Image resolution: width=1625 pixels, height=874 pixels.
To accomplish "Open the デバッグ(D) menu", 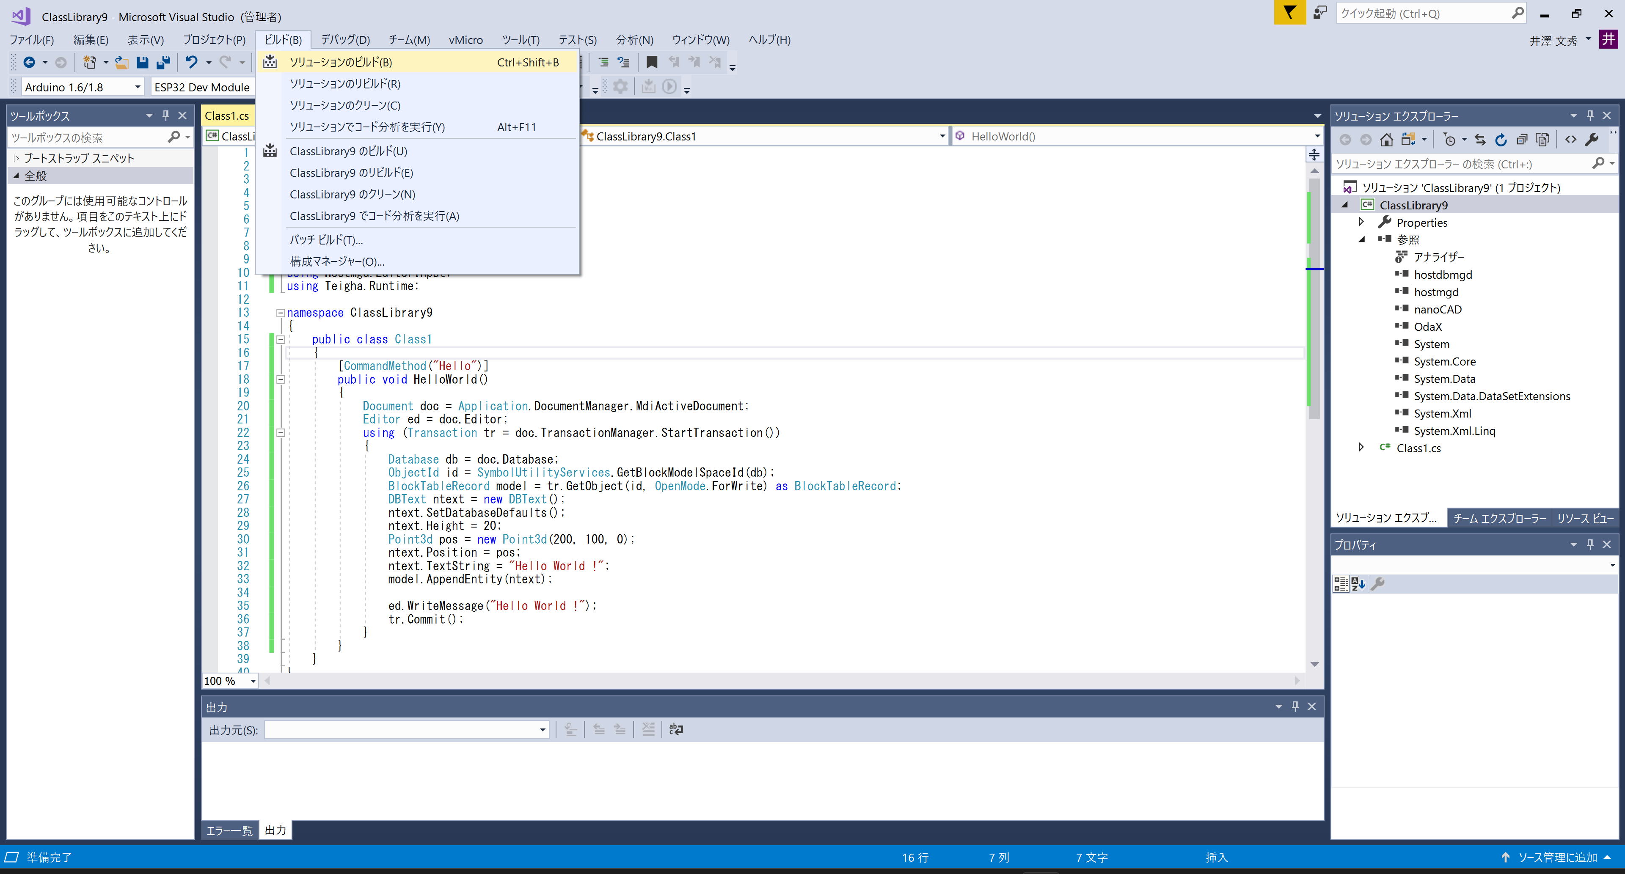I will click(x=345, y=40).
